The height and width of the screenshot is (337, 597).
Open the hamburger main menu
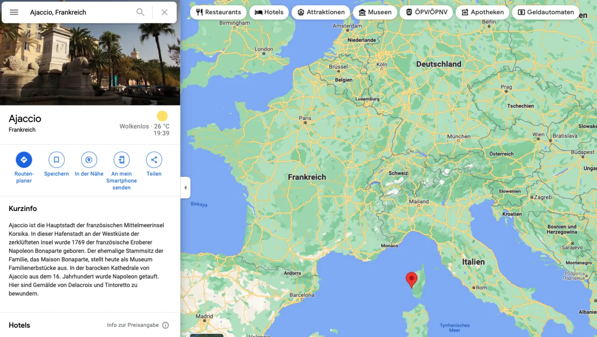click(x=14, y=12)
